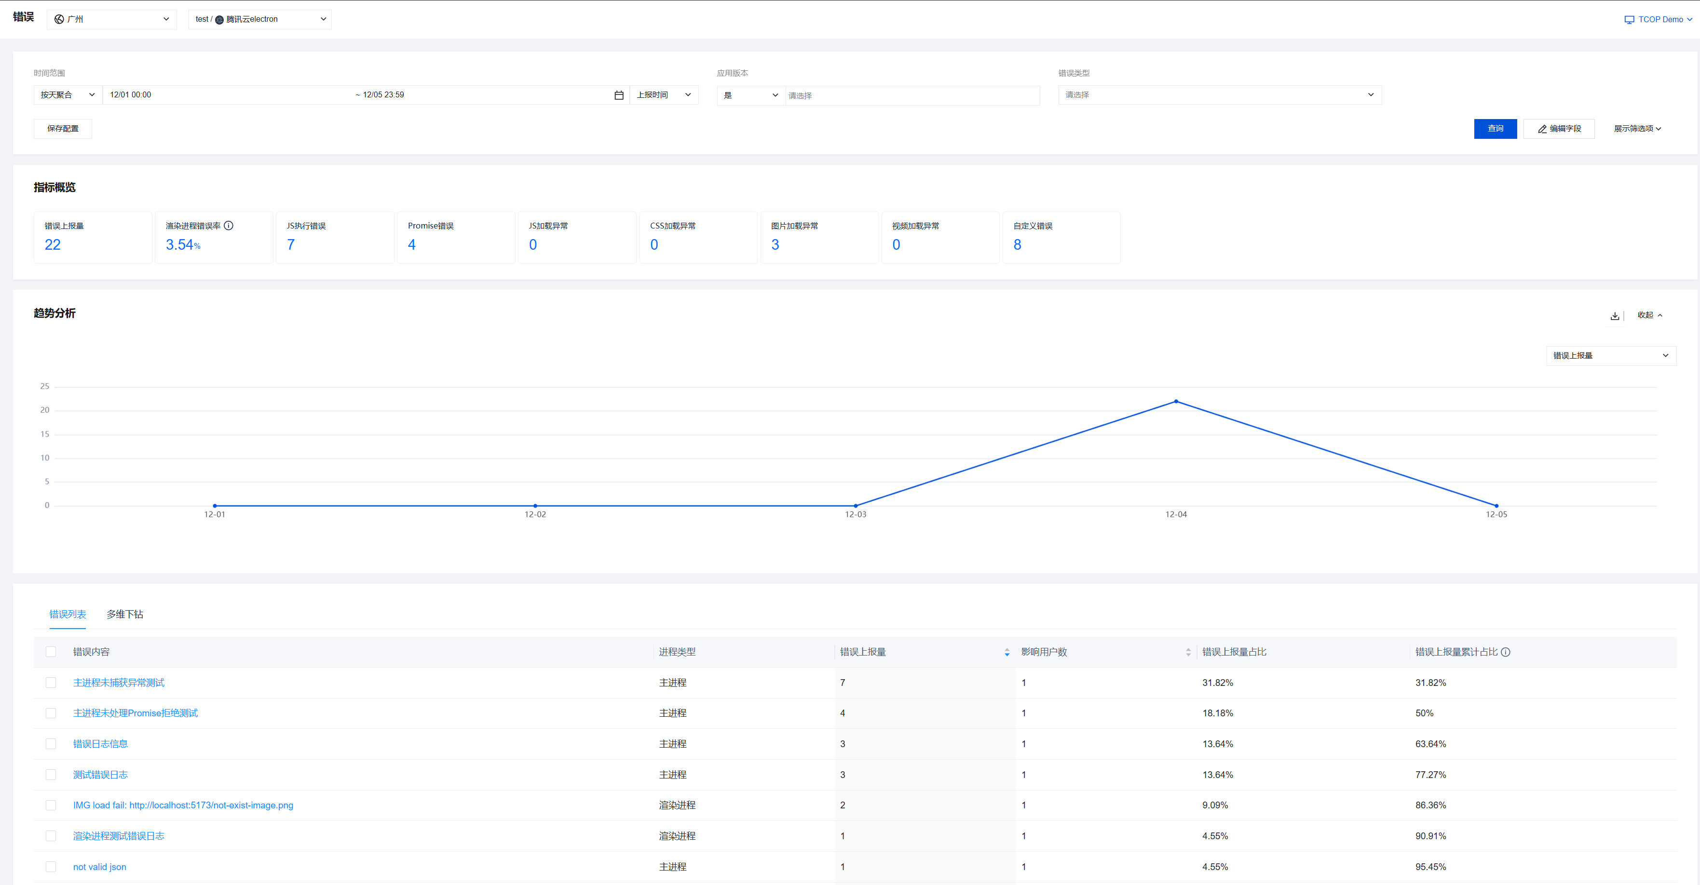Select checkbox for not valid json row
This screenshot has width=1700, height=885.
coord(51,867)
